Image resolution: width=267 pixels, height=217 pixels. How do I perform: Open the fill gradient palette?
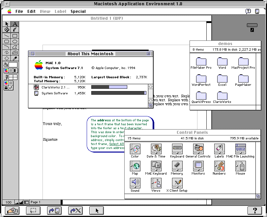tap(15, 70)
